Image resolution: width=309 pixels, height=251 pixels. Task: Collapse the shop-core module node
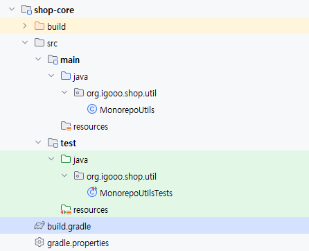click(x=12, y=9)
